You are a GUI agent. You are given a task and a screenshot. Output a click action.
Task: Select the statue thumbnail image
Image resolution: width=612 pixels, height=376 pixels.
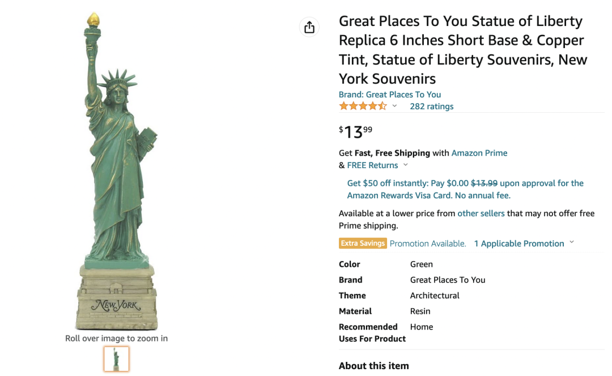tap(116, 359)
